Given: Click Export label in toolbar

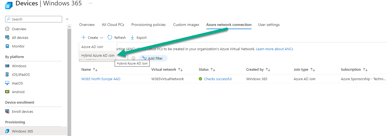Looking at the screenshot, I should (x=142, y=38).
